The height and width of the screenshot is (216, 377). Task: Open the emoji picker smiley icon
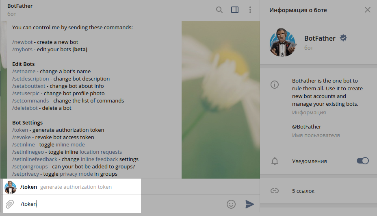point(231,204)
